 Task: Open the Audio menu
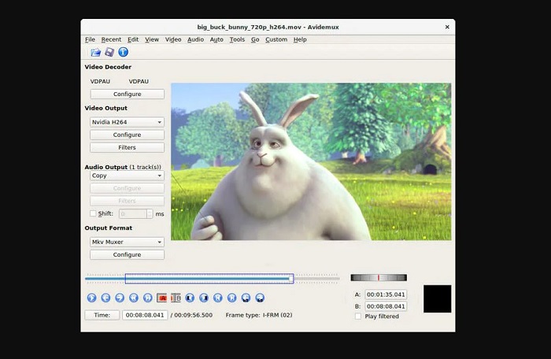[x=195, y=39]
